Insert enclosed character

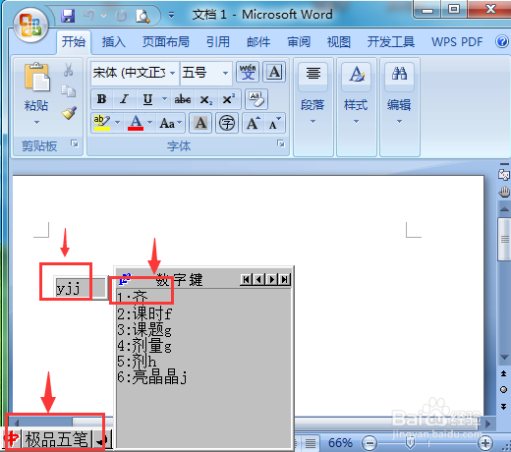[x=227, y=123]
